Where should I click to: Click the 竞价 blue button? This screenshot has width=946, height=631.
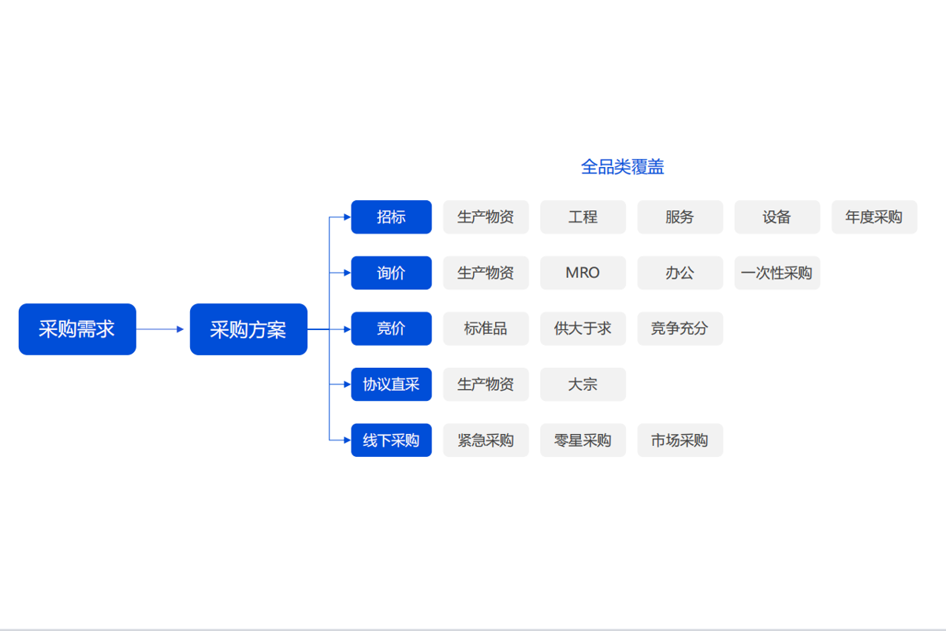391,328
